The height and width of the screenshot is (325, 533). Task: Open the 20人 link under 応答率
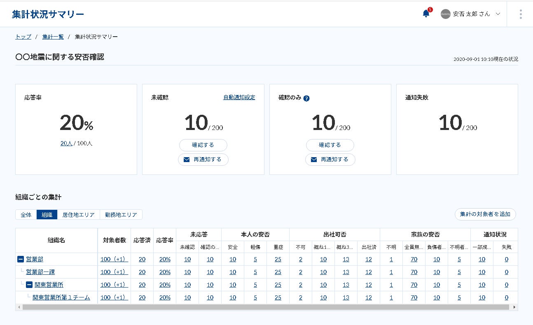(x=66, y=144)
